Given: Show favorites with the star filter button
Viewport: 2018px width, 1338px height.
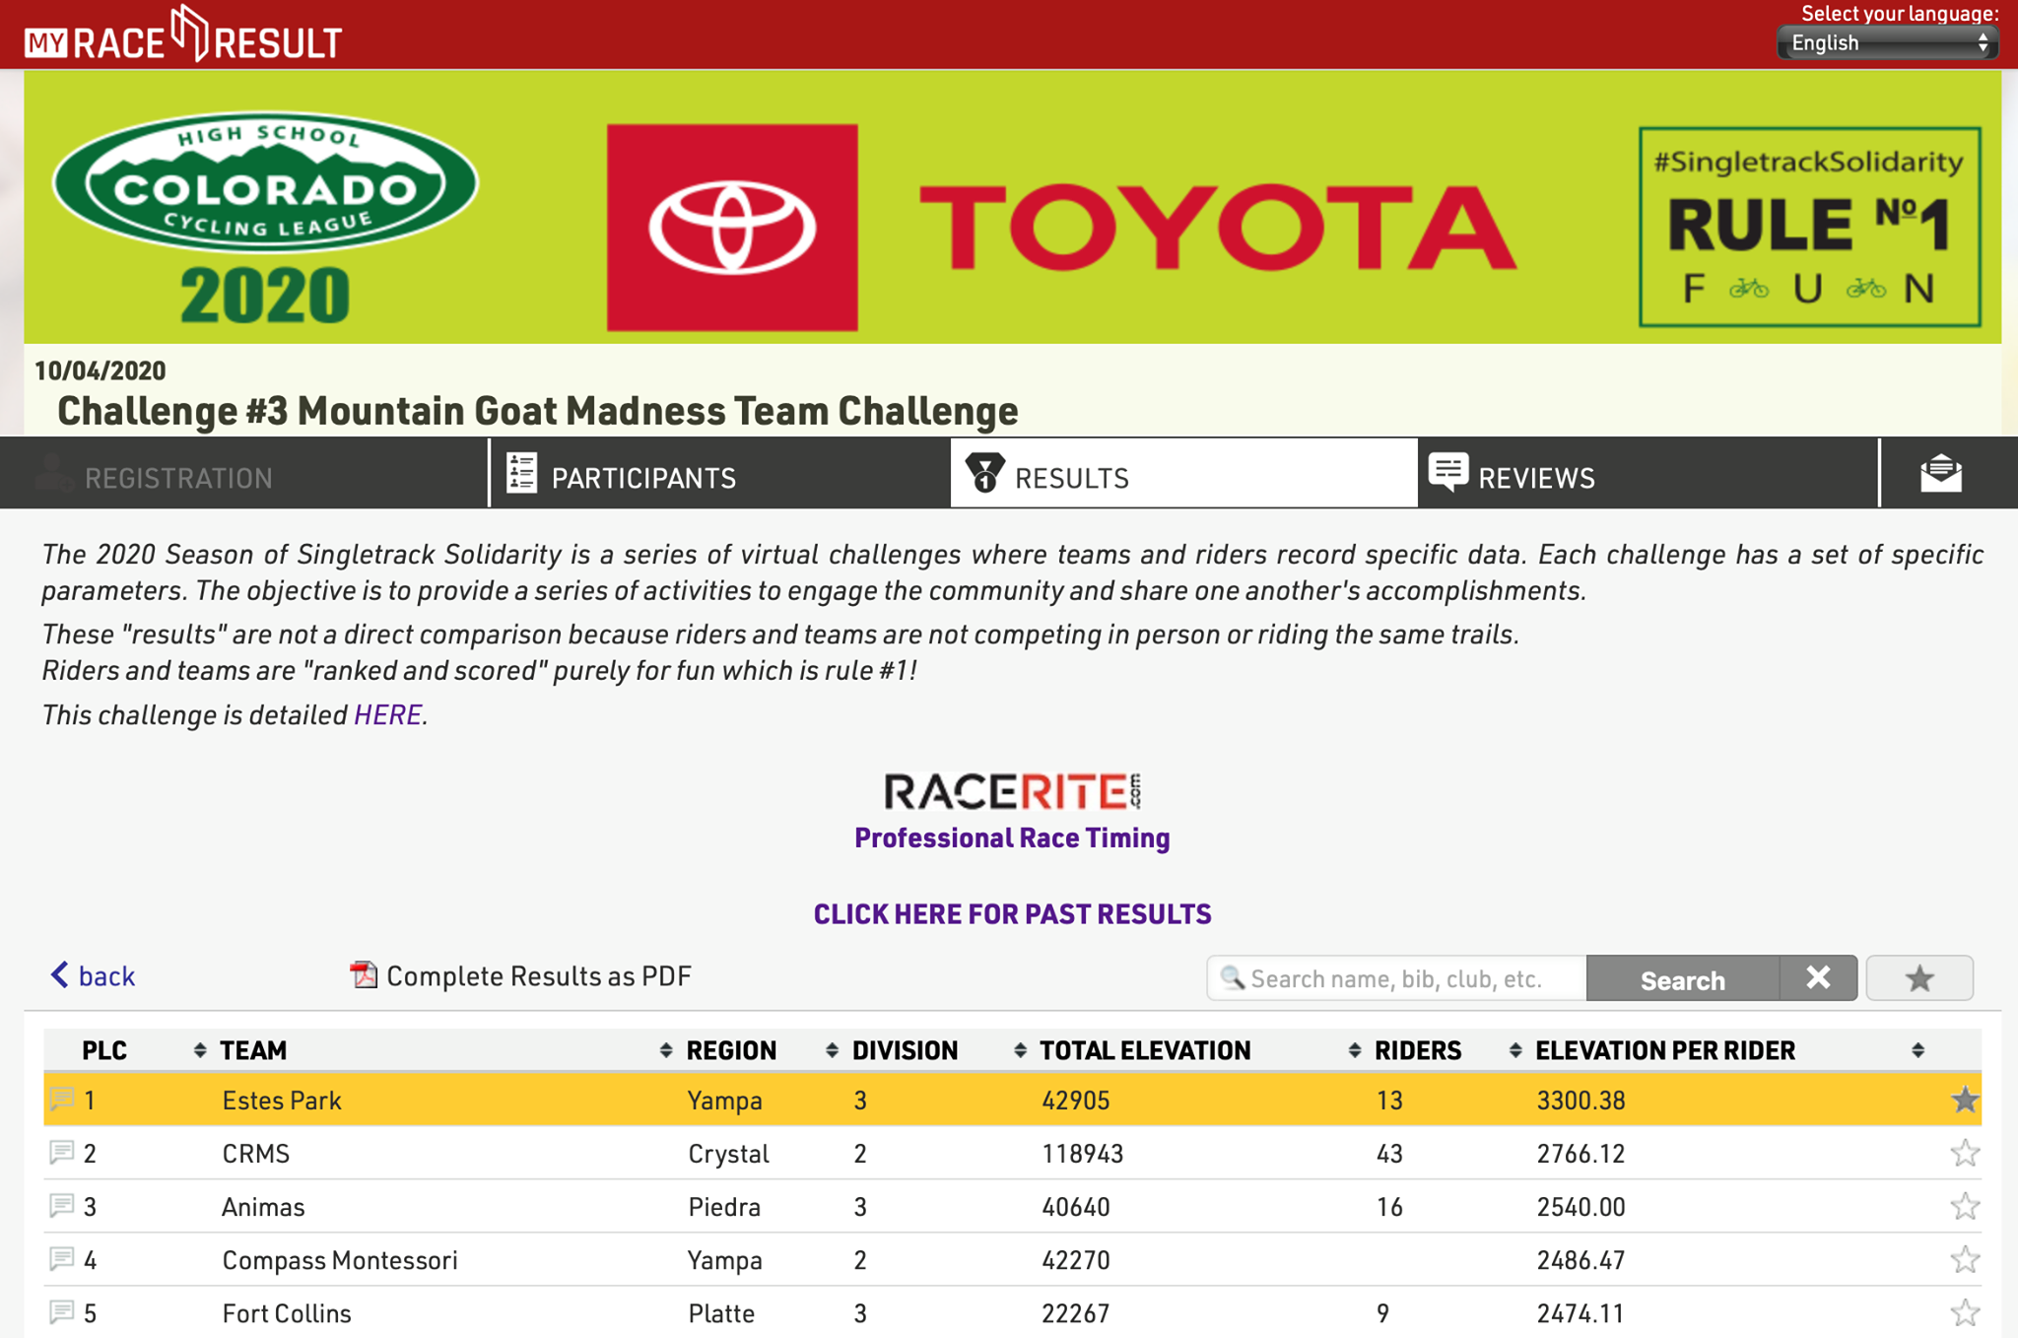Looking at the screenshot, I should click(1919, 978).
